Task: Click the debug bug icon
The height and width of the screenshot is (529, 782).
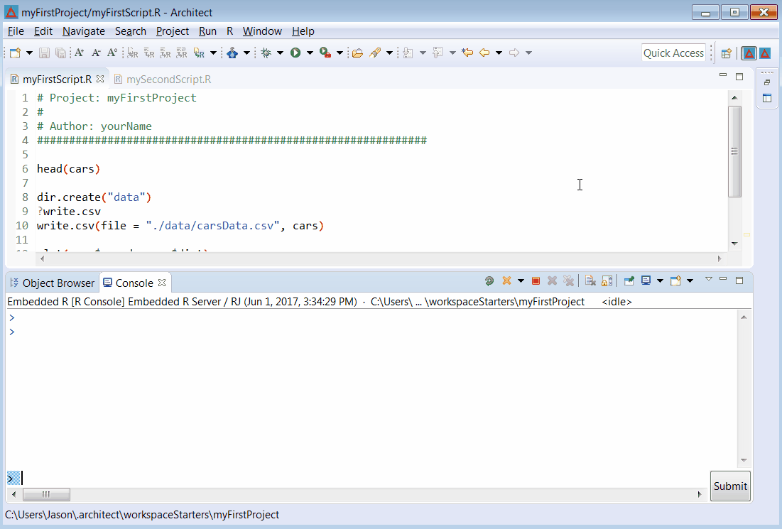Action: coord(266,53)
